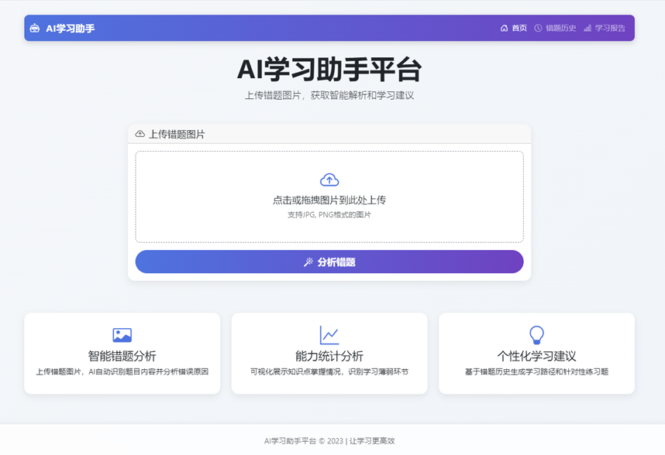The image size is (665, 455).
Task: Click the robot logo icon in navbar
Action: point(34,29)
